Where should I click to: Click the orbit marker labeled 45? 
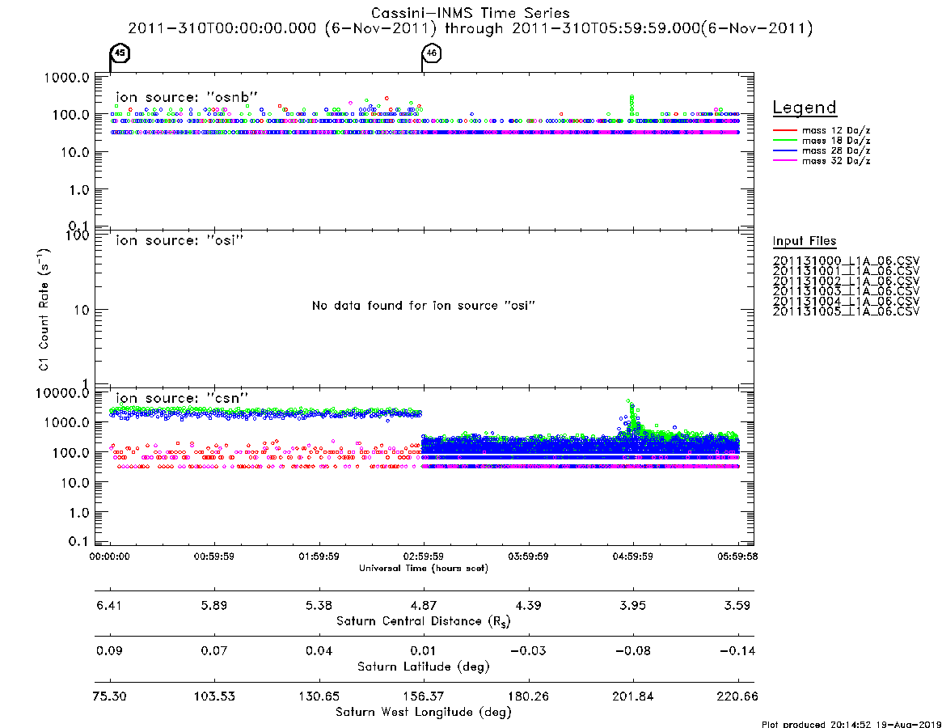tap(120, 53)
